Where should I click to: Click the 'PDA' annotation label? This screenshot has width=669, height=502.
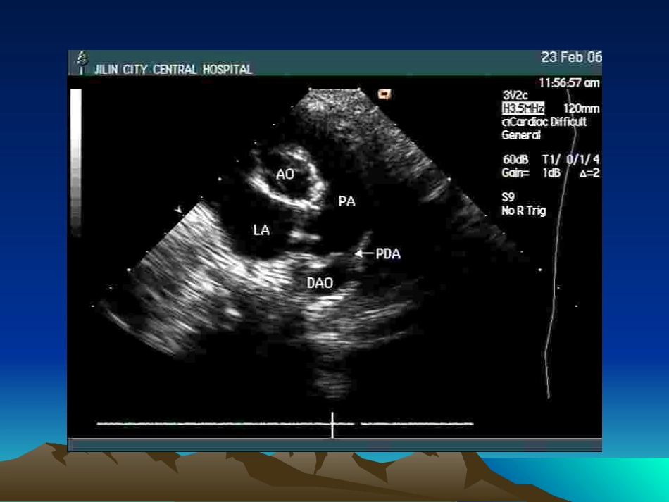click(388, 253)
